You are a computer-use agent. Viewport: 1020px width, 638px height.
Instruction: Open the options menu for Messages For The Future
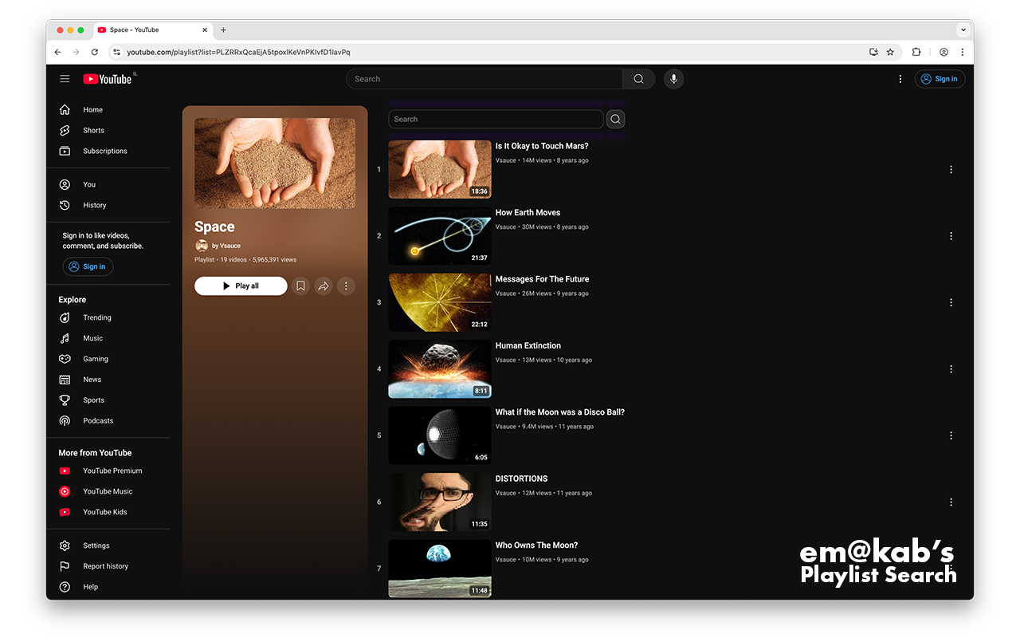pyautogui.click(x=951, y=302)
